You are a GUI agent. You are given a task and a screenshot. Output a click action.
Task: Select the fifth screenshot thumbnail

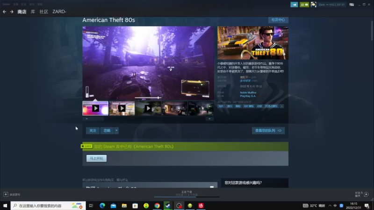pyautogui.click(x=201, y=108)
